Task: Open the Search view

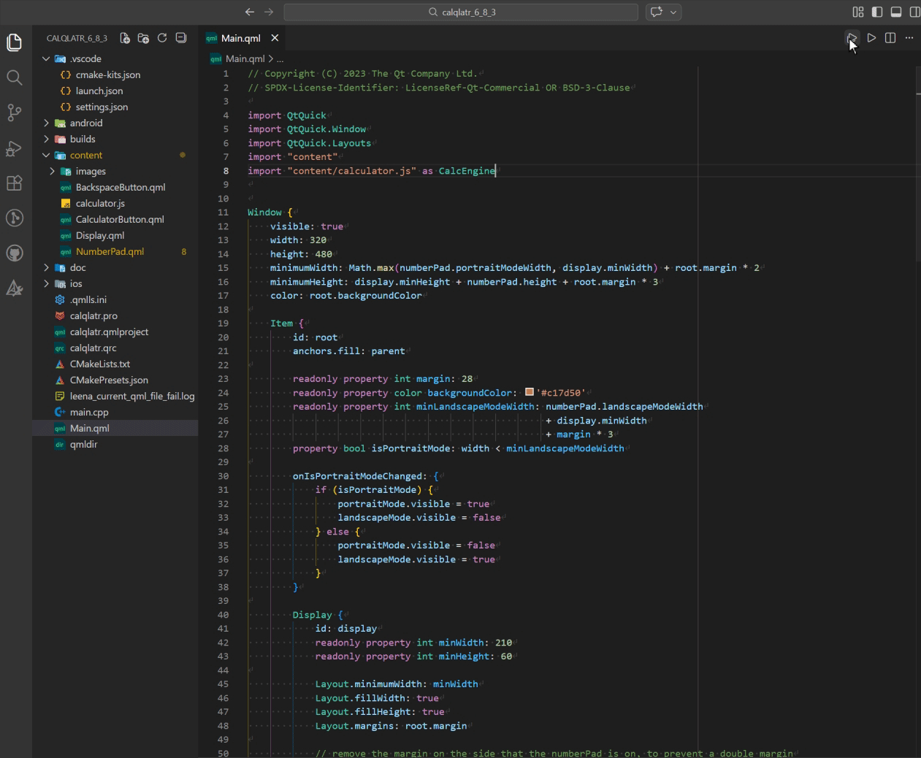Action: [x=15, y=77]
